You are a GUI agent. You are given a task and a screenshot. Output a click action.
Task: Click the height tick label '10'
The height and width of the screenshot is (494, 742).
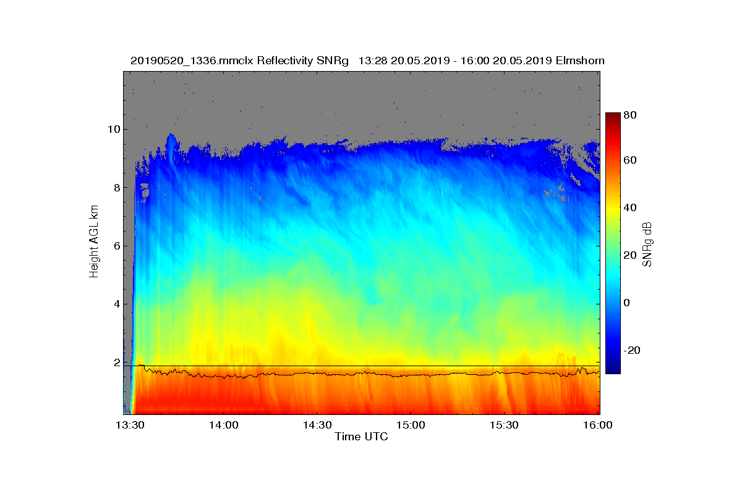tap(114, 129)
